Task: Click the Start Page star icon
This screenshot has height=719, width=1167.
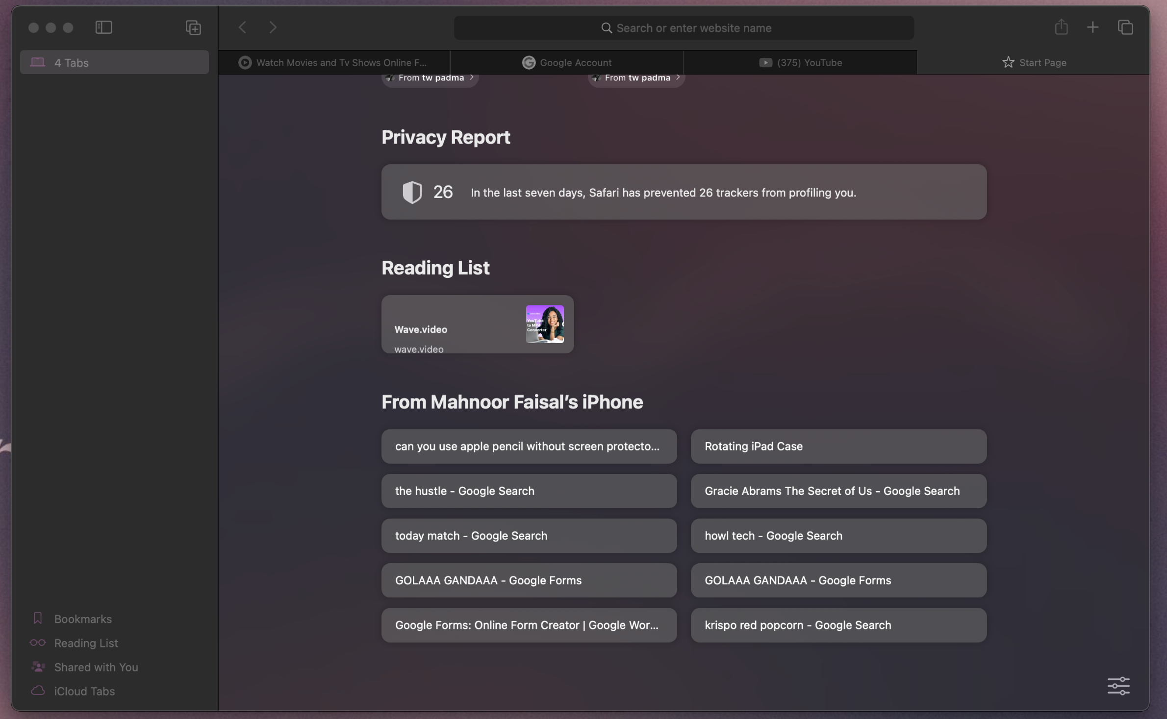Action: point(1008,62)
